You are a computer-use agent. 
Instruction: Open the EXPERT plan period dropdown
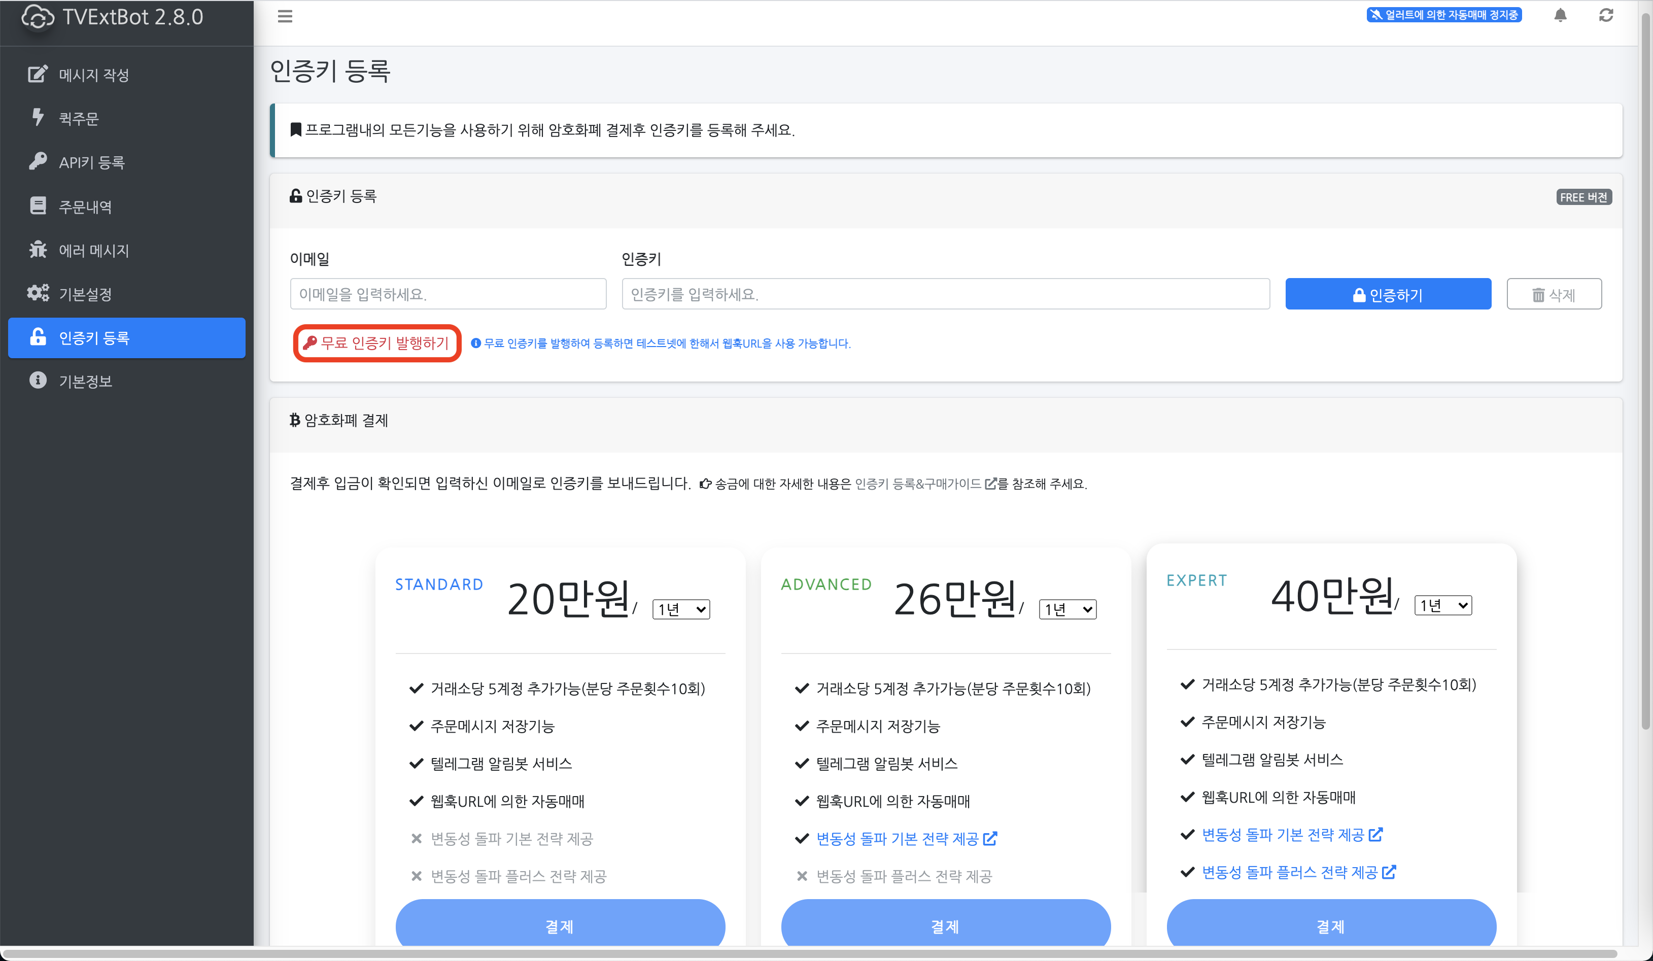pyautogui.click(x=1443, y=605)
